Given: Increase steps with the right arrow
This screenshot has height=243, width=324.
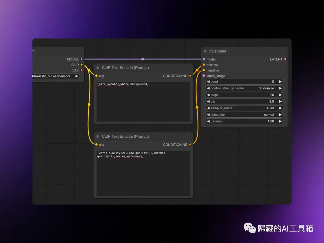Looking at the screenshot, I should point(280,95).
